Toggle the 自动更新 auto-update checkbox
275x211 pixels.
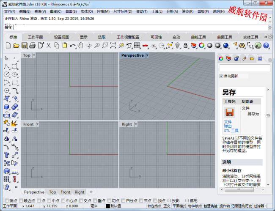click(x=221, y=76)
